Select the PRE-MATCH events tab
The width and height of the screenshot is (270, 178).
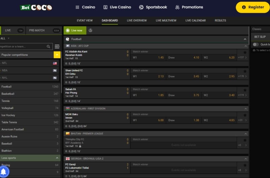coord(44,30)
